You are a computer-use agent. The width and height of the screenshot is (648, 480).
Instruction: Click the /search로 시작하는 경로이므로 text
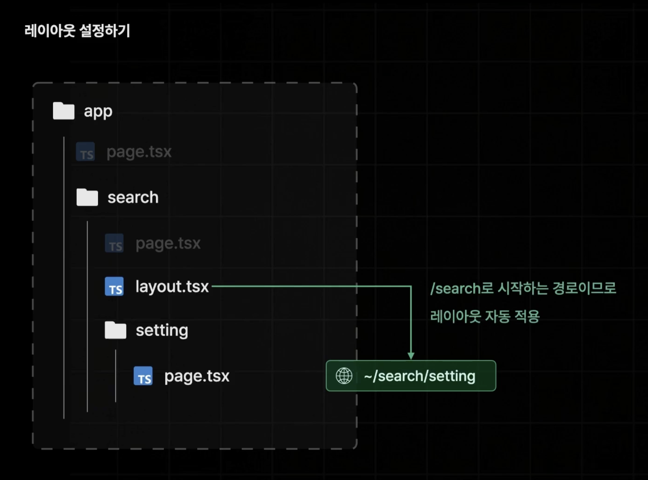(523, 288)
